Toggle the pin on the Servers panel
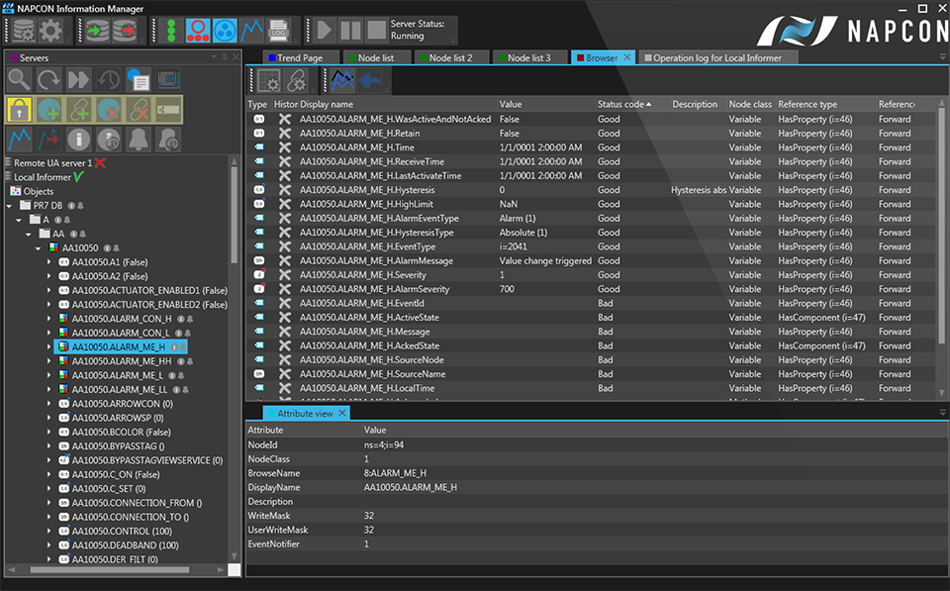 point(226,57)
